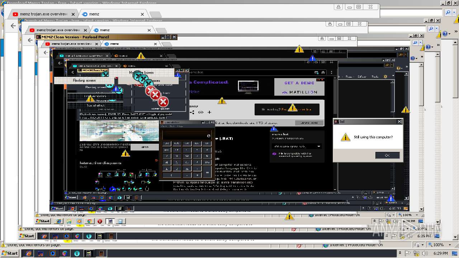Open Calculator Help menu
This screenshot has width=459, height=258.
[x=180, y=126]
